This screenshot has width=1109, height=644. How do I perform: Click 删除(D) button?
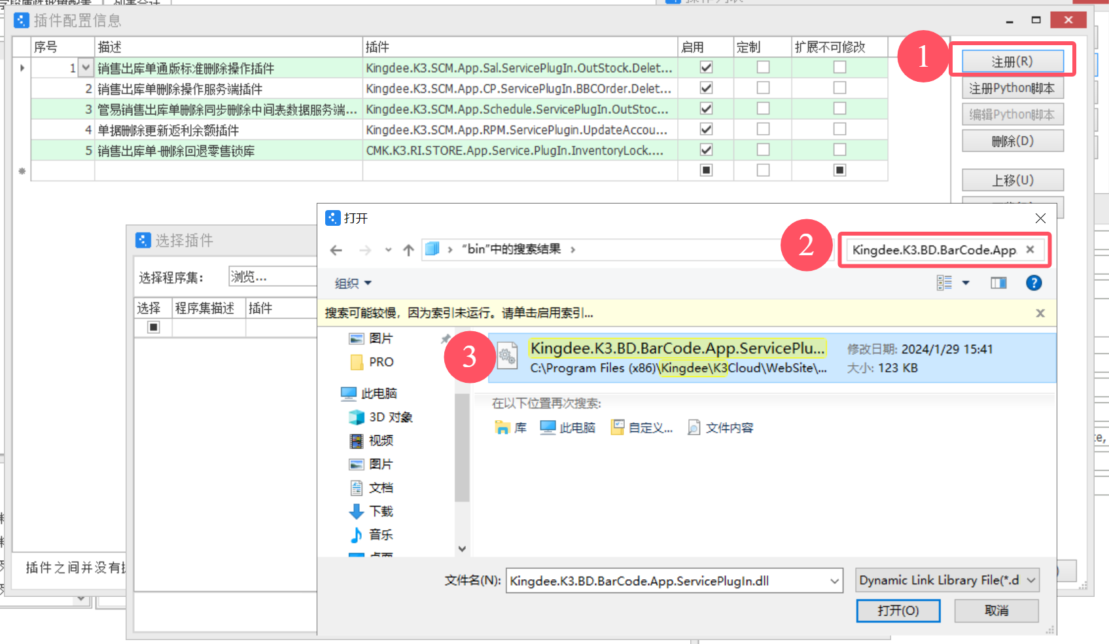click(1012, 141)
